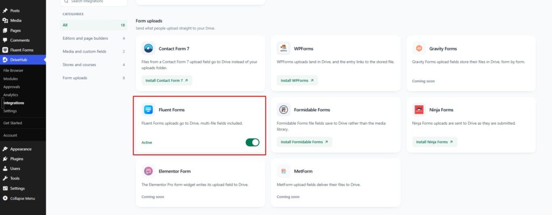Click the Appearance brush icon
Viewport: 552px width, 215px height.
(5, 149)
